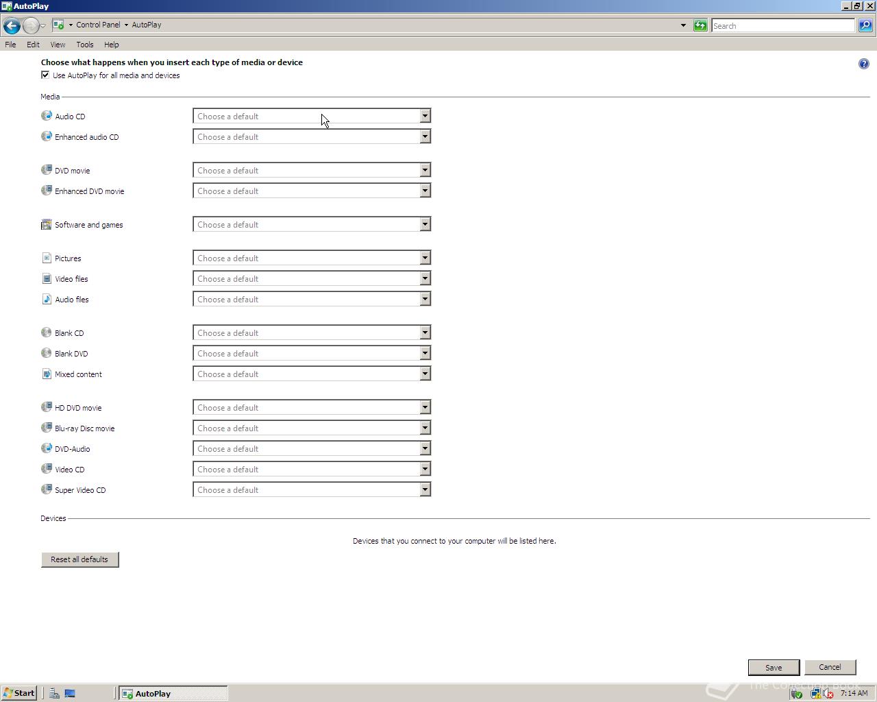Open the Pictures default dropdown

pyautogui.click(x=312, y=258)
